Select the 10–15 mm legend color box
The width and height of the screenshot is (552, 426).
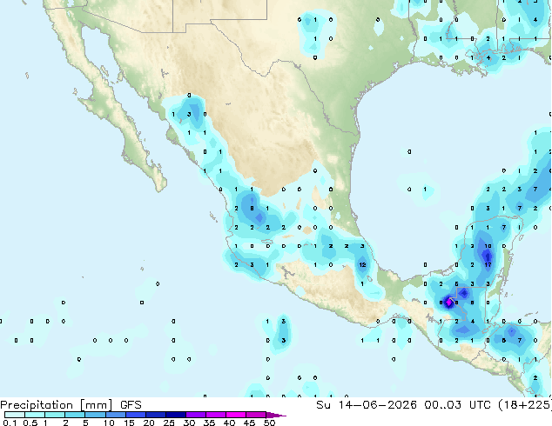[x=116, y=415]
